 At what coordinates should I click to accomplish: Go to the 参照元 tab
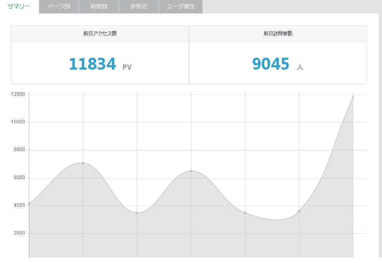pos(138,7)
